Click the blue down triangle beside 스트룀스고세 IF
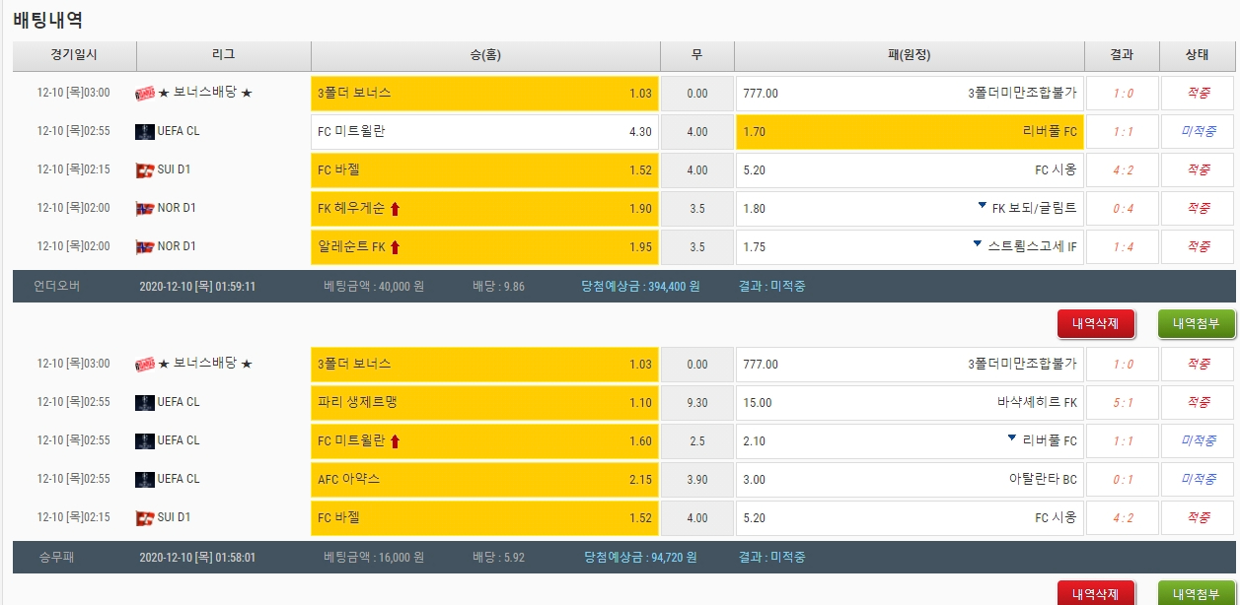 tap(977, 244)
